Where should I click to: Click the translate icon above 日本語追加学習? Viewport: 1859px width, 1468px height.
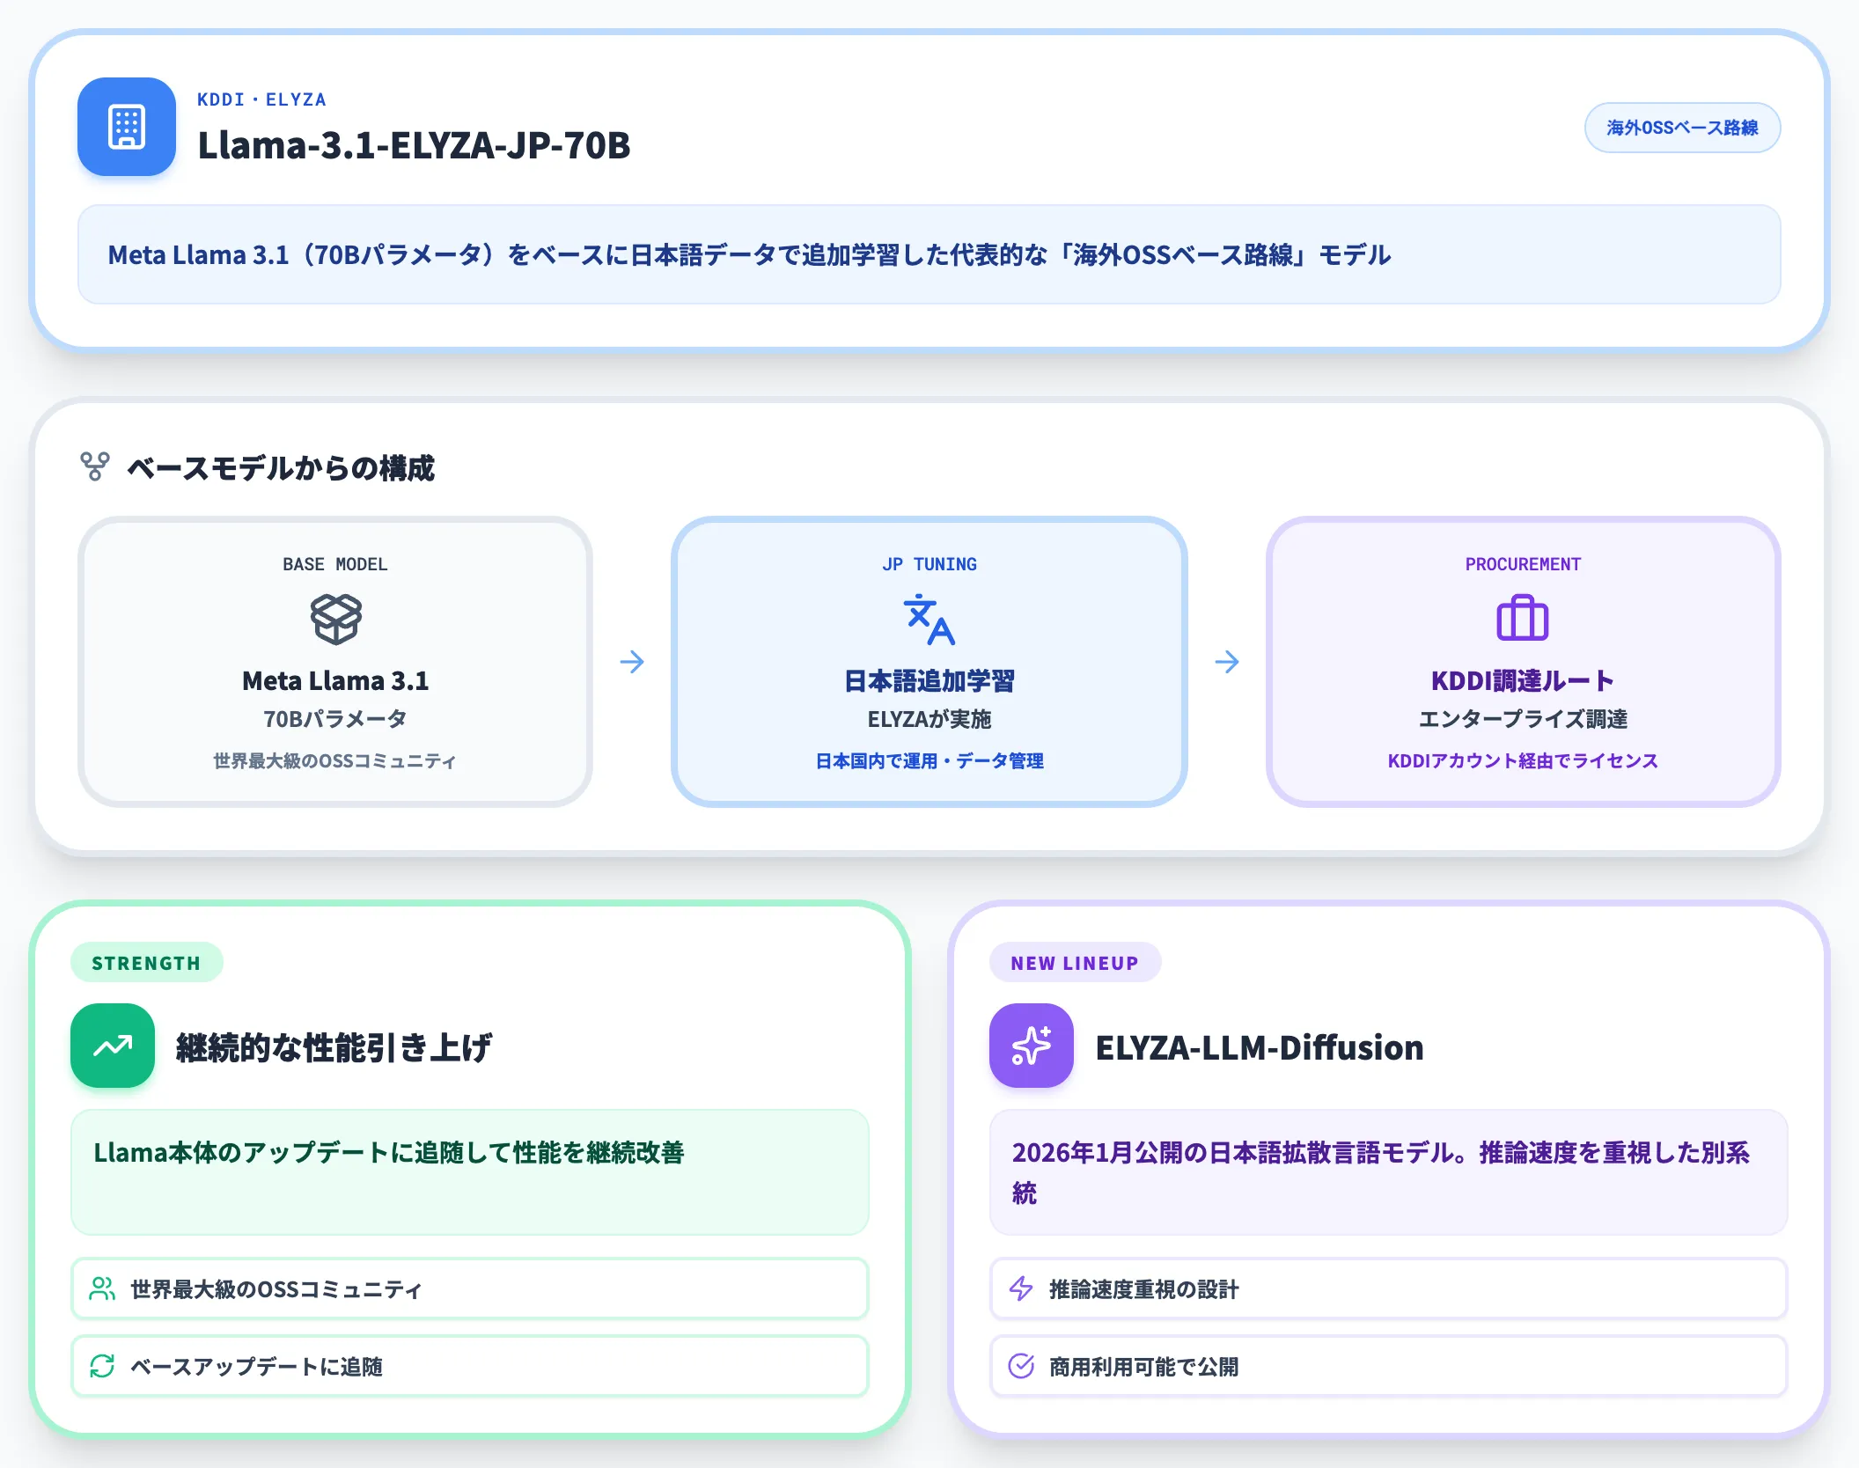point(929,619)
